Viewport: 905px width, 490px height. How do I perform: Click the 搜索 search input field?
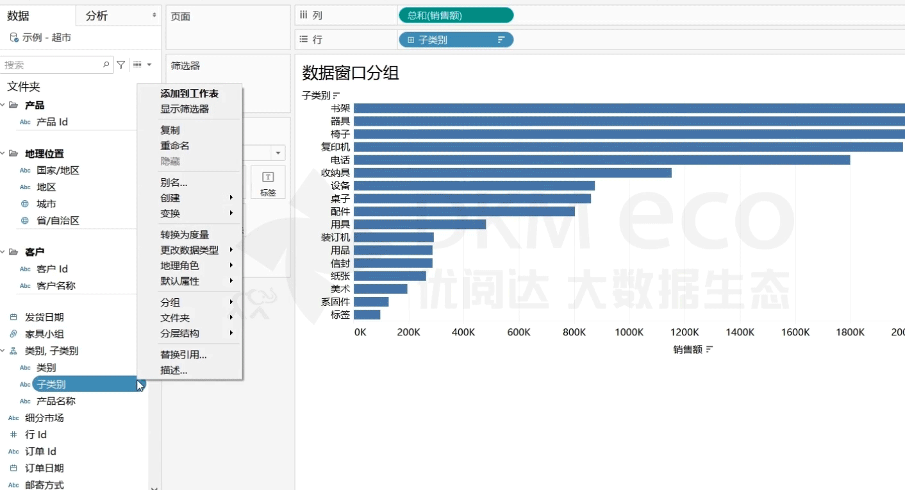point(51,65)
